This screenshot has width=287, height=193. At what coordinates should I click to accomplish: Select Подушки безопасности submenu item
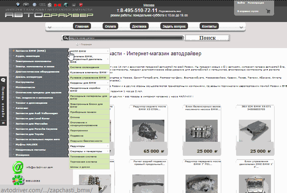[x=89, y=141]
